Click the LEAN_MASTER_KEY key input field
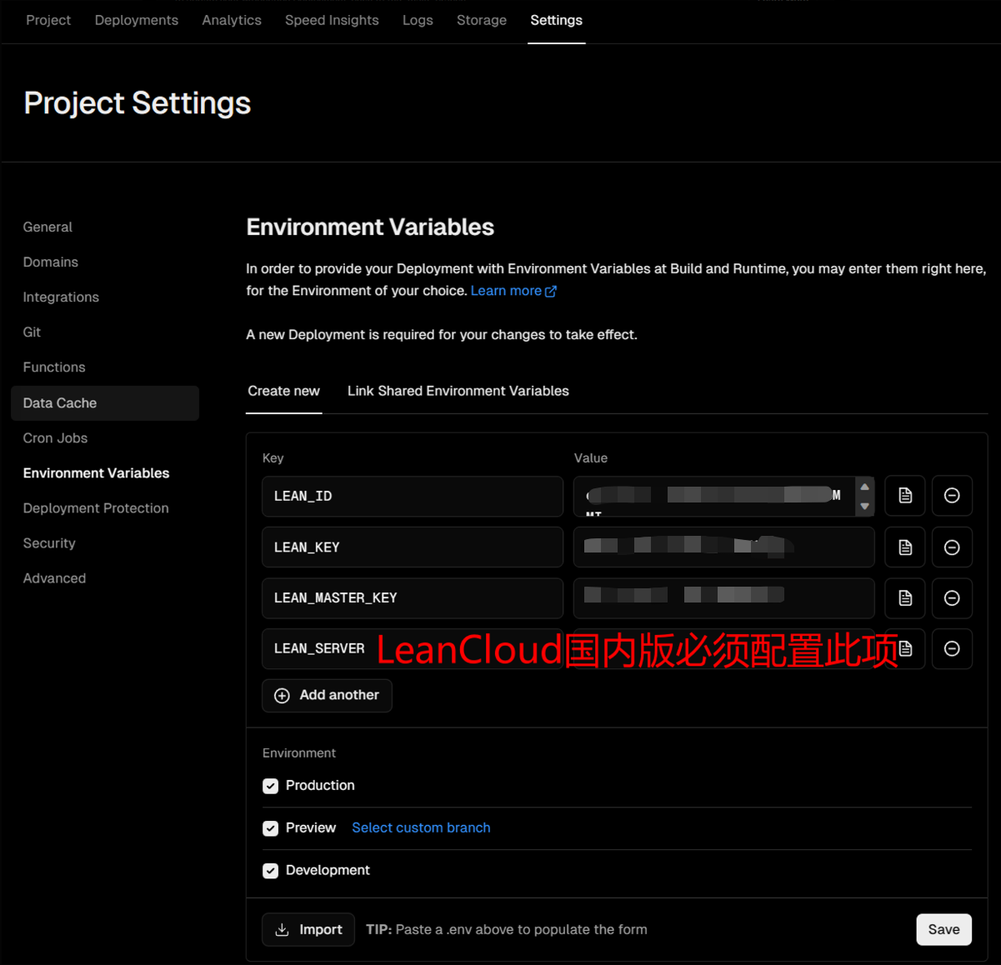Screen dimensions: 1001x965 412,598
